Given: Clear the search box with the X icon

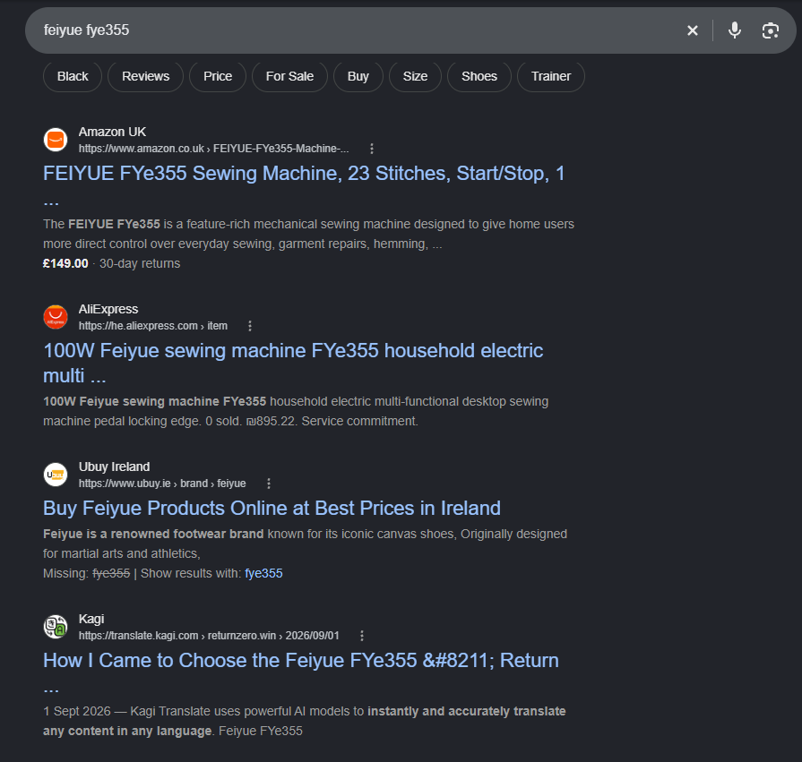Looking at the screenshot, I should tap(693, 30).
